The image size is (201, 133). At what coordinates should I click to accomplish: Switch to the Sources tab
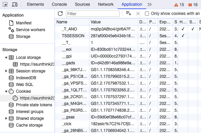(82, 4)
